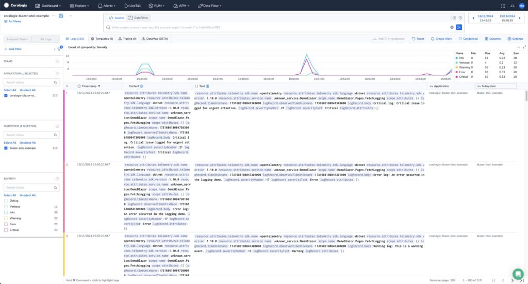Check the Verbose severity checkbox
The width and height of the screenshot is (528, 284).
[6, 207]
